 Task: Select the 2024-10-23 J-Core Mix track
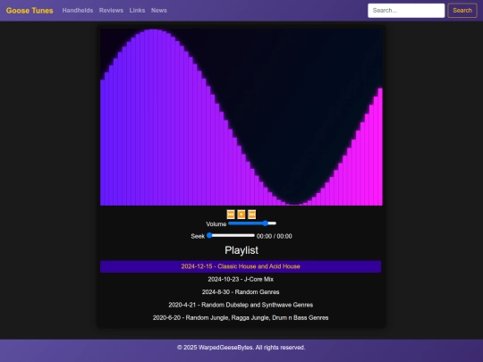click(x=241, y=279)
